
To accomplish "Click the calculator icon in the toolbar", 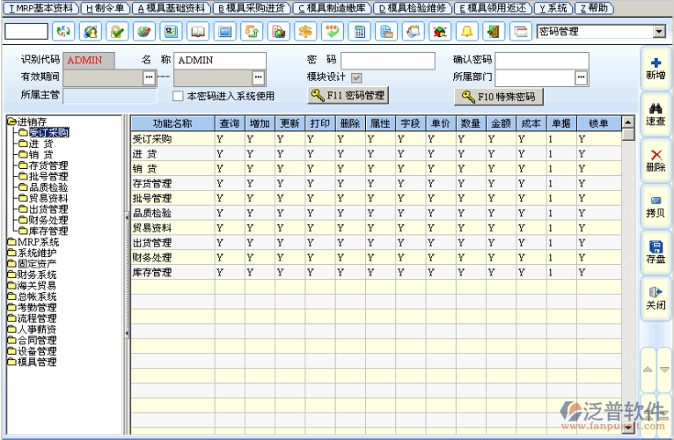I will pos(358,32).
